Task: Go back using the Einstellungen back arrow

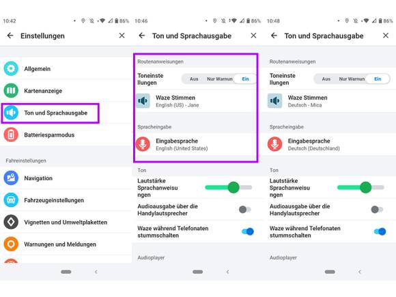Action: pyautogui.click(x=10, y=36)
